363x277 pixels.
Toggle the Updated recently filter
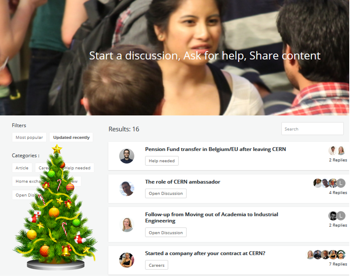click(71, 138)
